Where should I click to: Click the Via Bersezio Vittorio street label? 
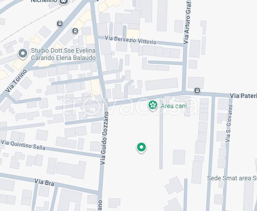tap(130, 40)
